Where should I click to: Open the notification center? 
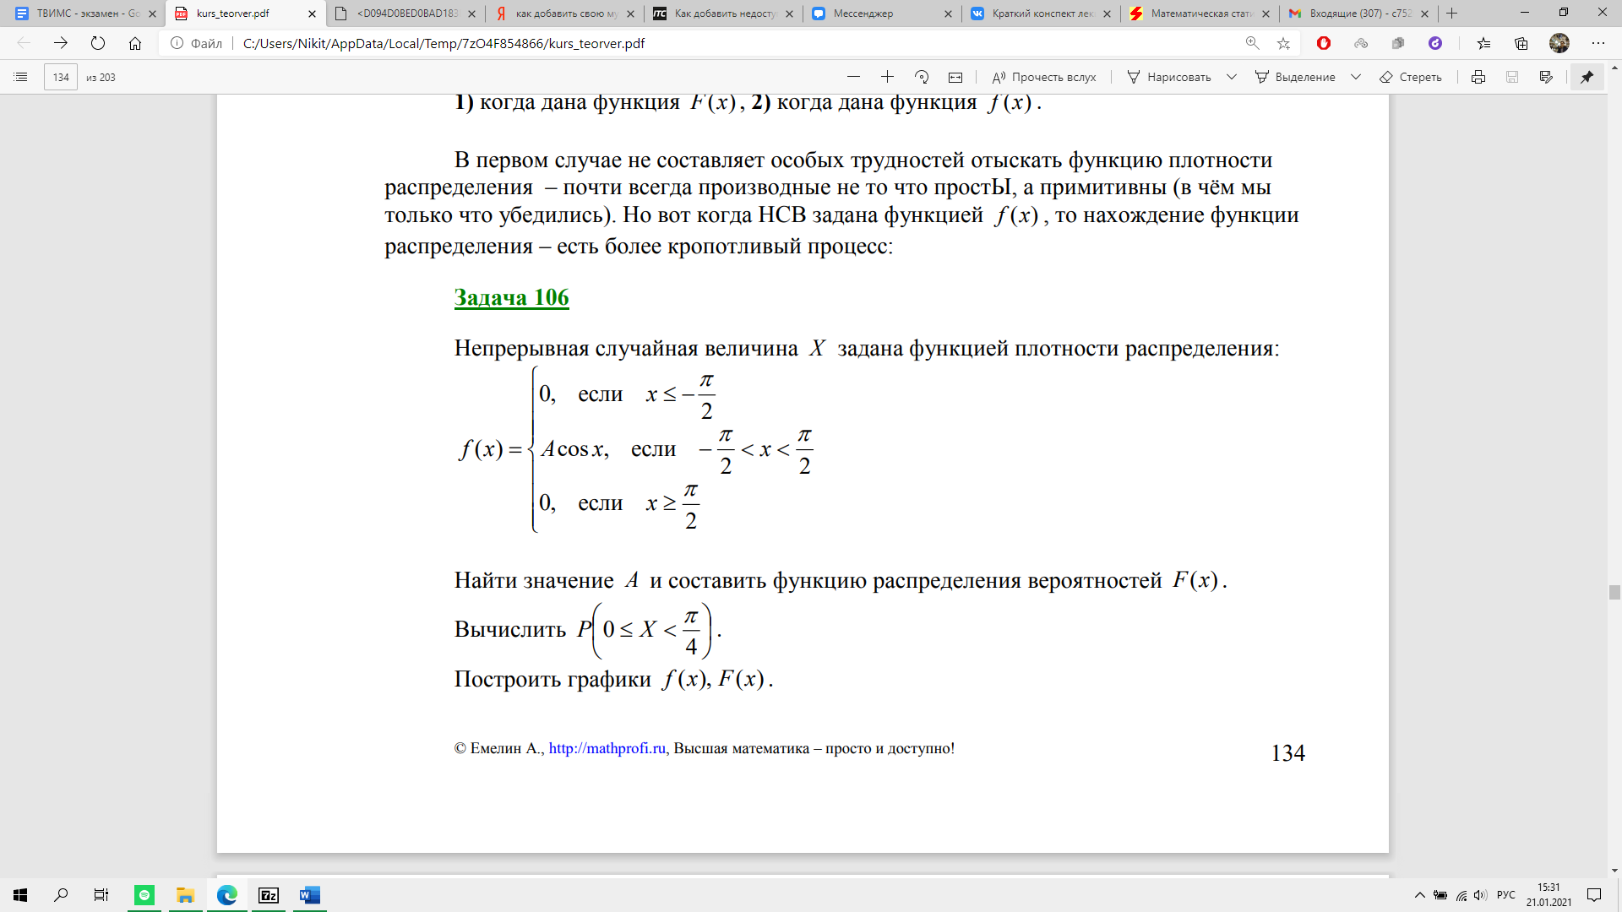pyautogui.click(x=1594, y=895)
